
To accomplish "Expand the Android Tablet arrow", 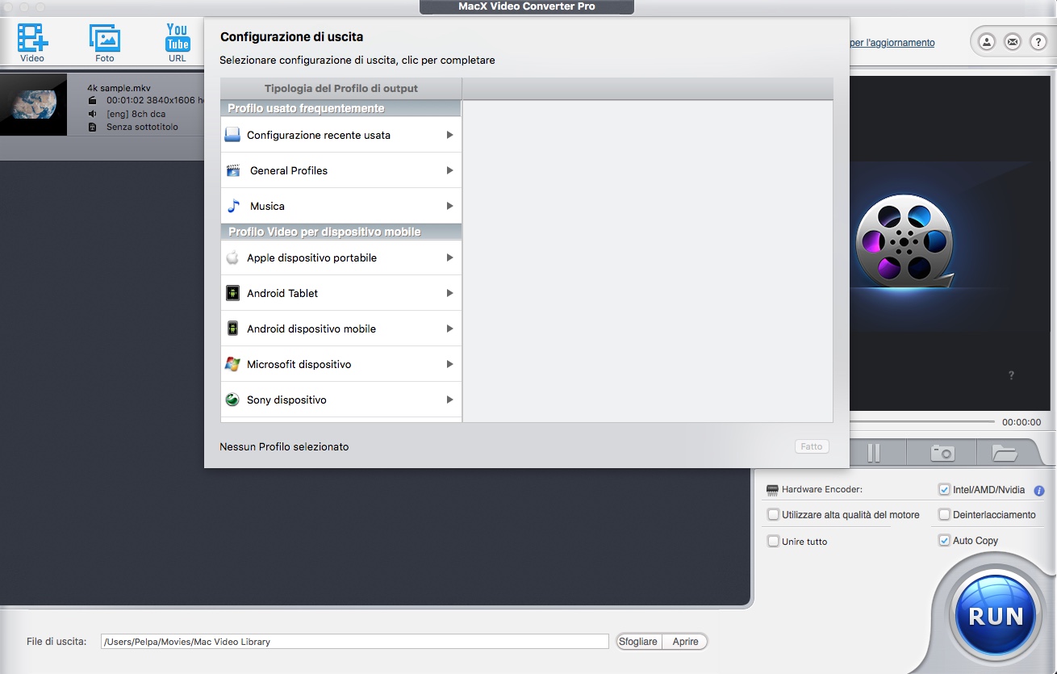I will tap(449, 293).
